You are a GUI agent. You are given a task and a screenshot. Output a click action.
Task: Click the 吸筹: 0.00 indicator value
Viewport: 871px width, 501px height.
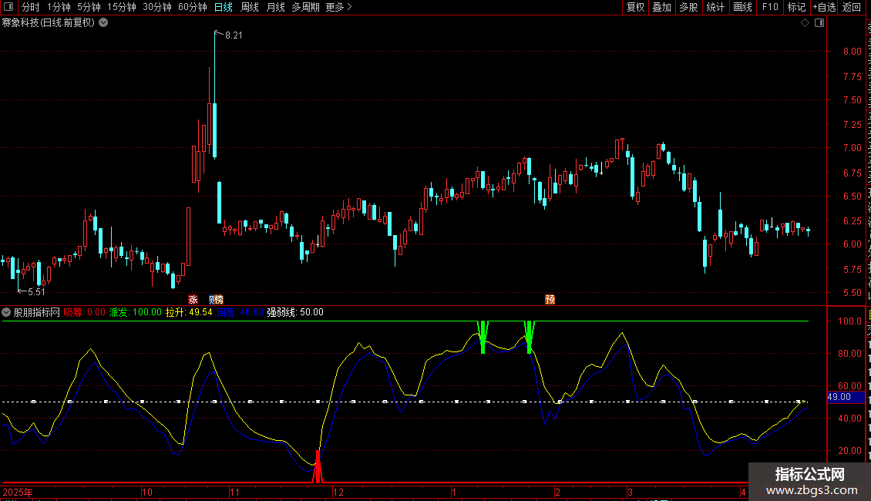point(85,312)
